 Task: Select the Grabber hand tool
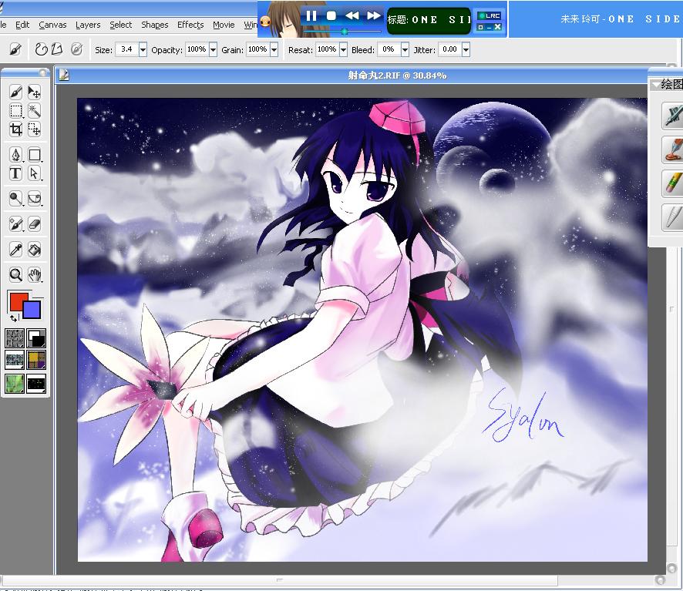pyautogui.click(x=34, y=275)
